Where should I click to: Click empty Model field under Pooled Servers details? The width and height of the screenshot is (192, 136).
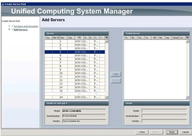164,111
